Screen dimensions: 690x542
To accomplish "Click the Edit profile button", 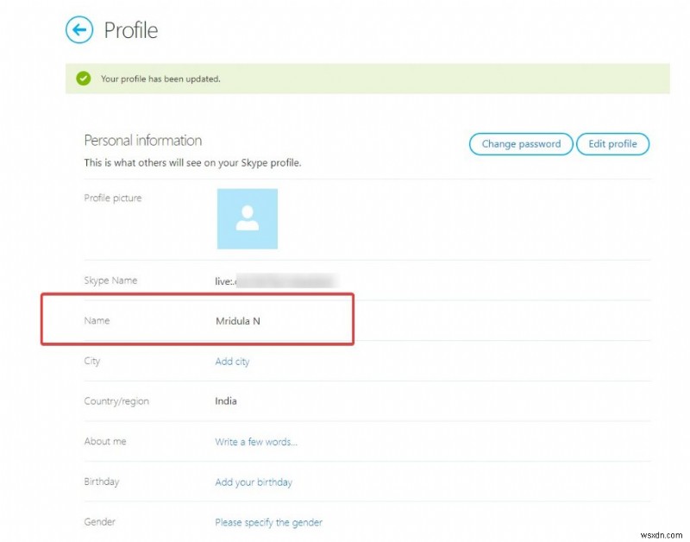I will [x=612, y=144].
